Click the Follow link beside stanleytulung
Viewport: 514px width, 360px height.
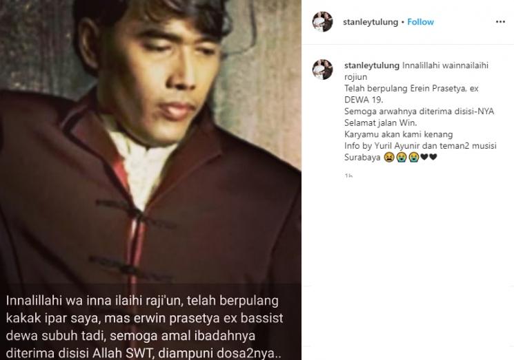(421, 22)
